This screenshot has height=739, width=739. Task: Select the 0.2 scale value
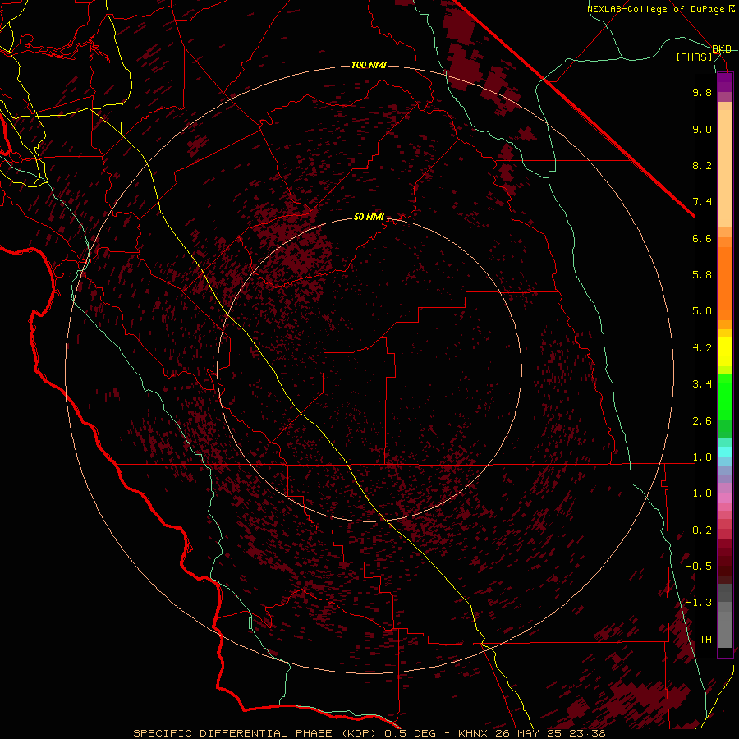pyautogui.click(x=702, y=530)
